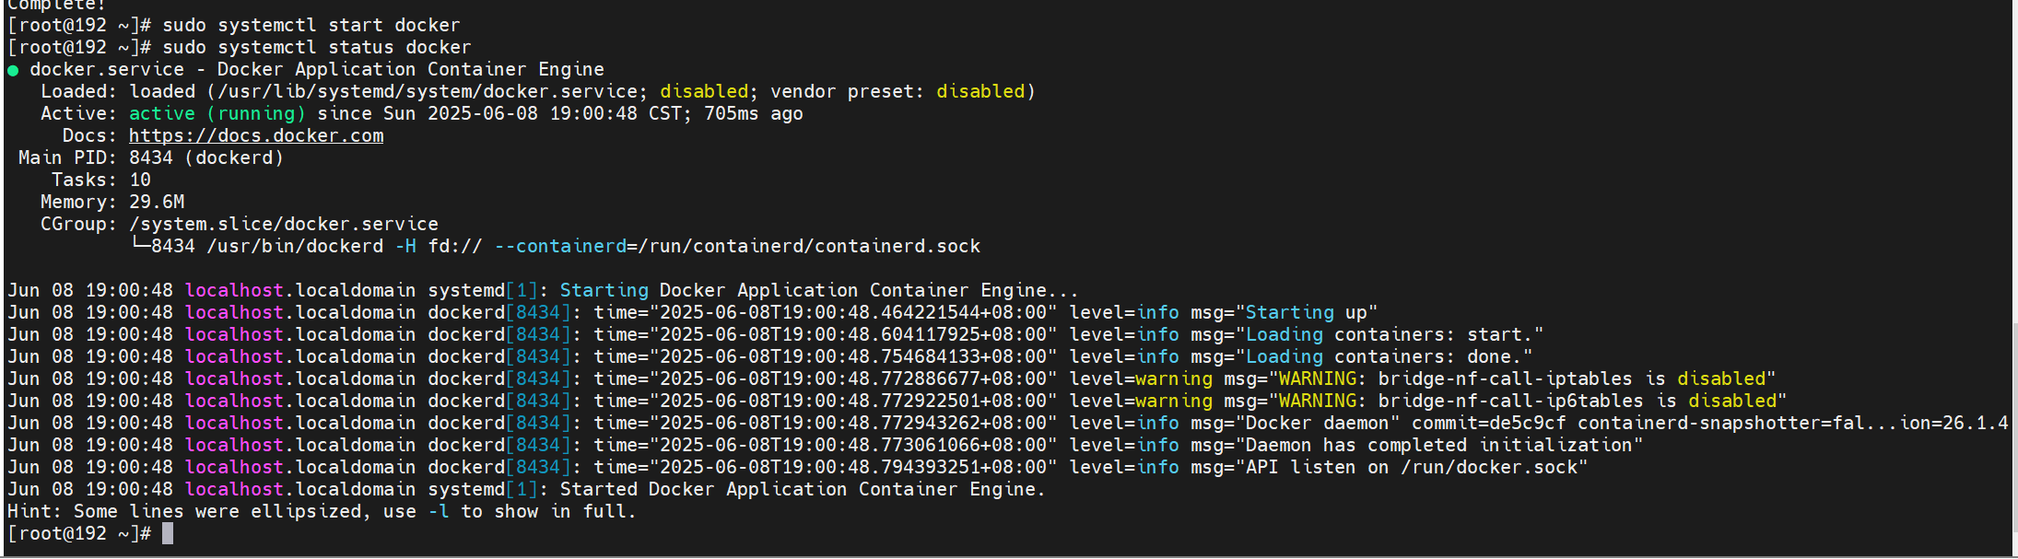The height and width of the screenshot is (559, 2018).
Task: Click 'Main PID: 8434 (dockerd)' line
Action: point(151,157)
